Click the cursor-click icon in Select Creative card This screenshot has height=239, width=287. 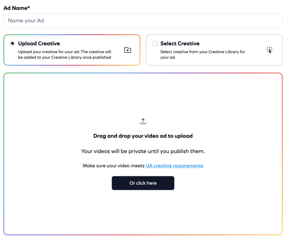pos(270,50)
